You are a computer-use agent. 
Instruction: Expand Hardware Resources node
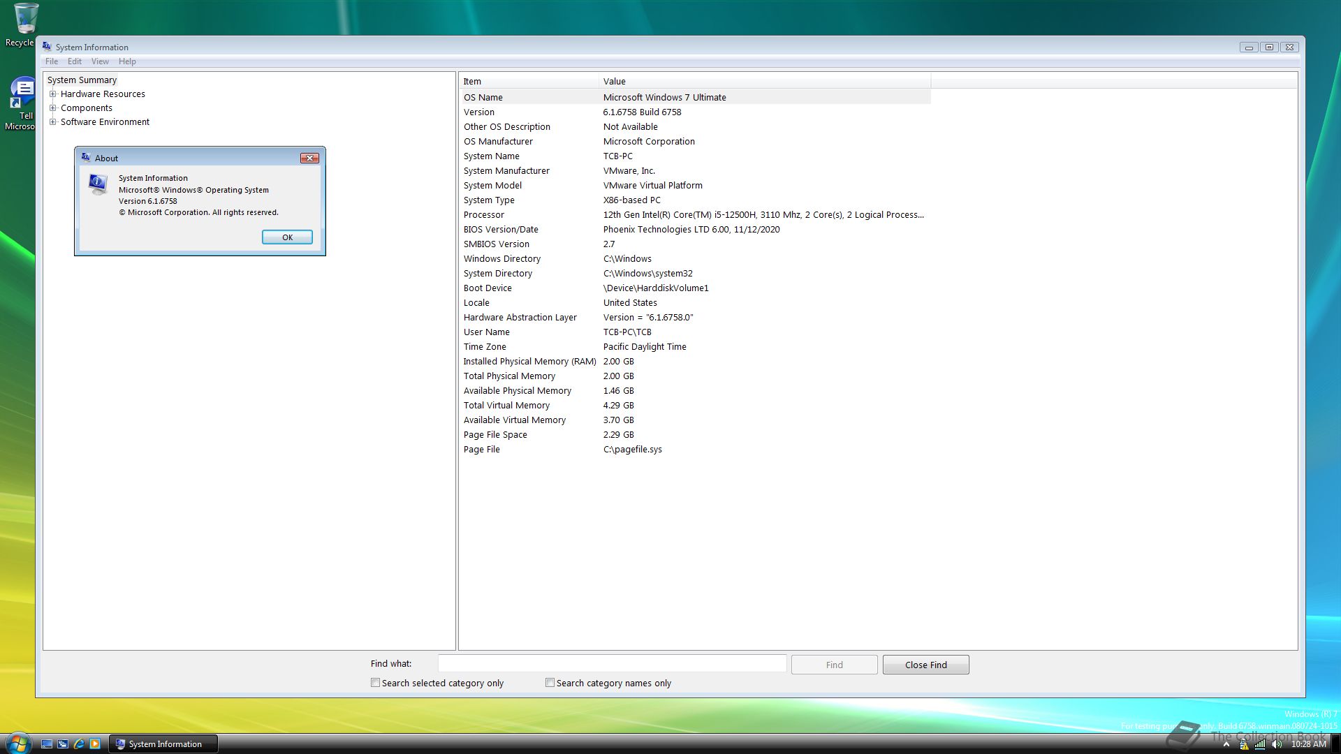[x=52, y=94]
